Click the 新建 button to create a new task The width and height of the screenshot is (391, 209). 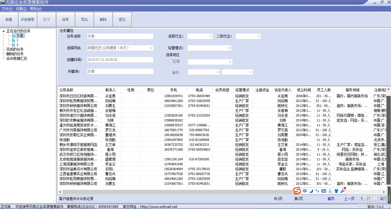pos(9,19)
